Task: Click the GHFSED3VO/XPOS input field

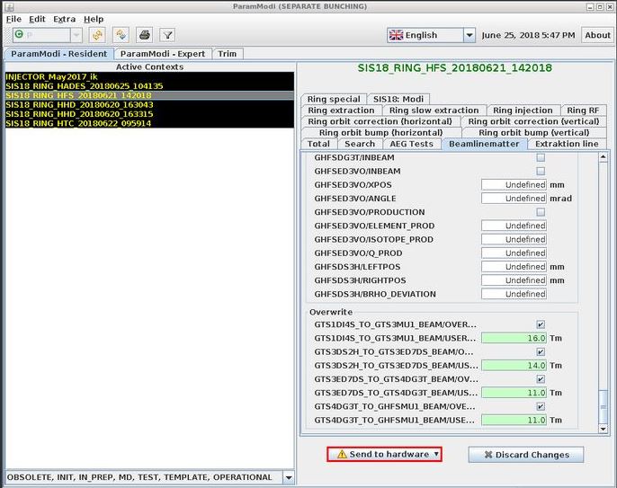Action: point(514,185)
